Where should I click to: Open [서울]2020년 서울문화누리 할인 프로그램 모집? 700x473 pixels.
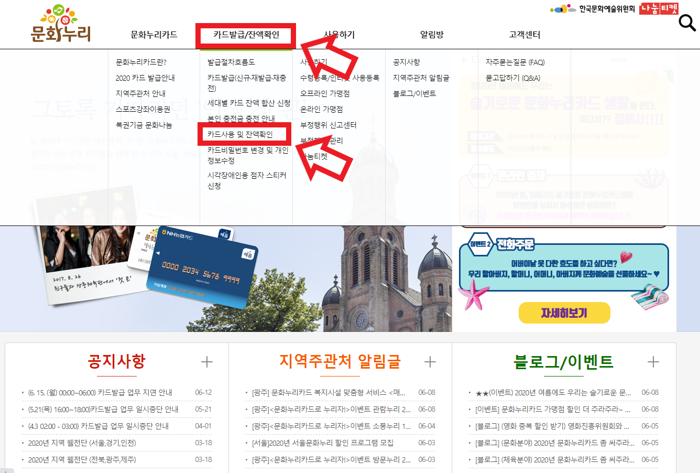tap(323, 443)
